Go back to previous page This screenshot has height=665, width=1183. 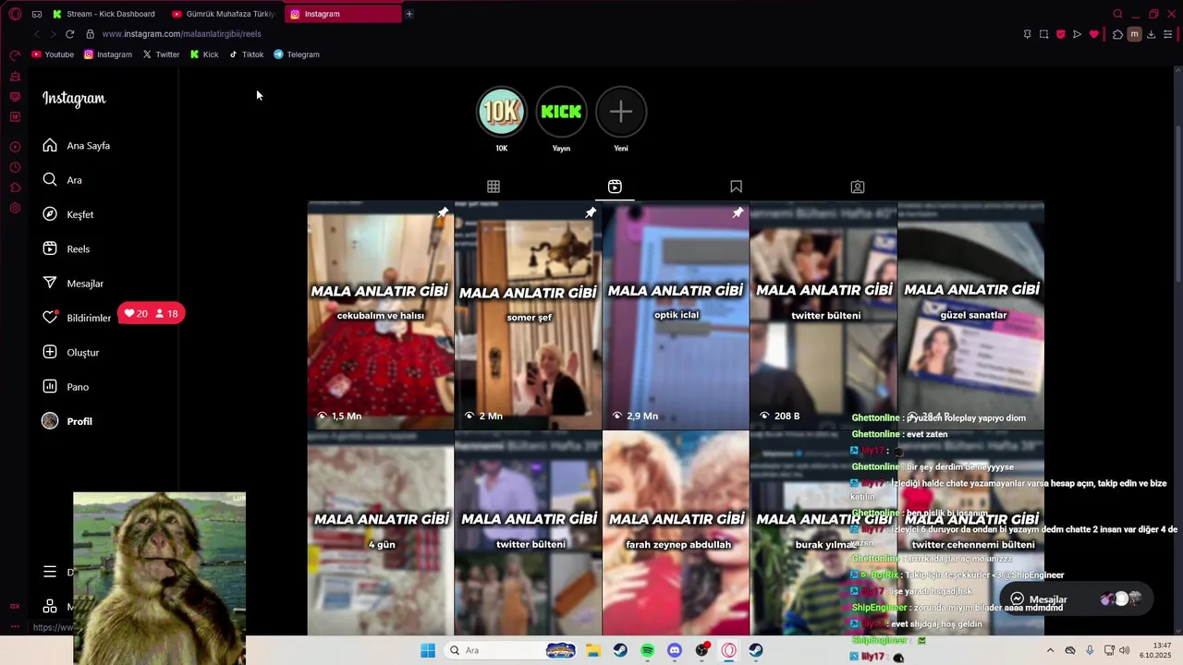36,34
